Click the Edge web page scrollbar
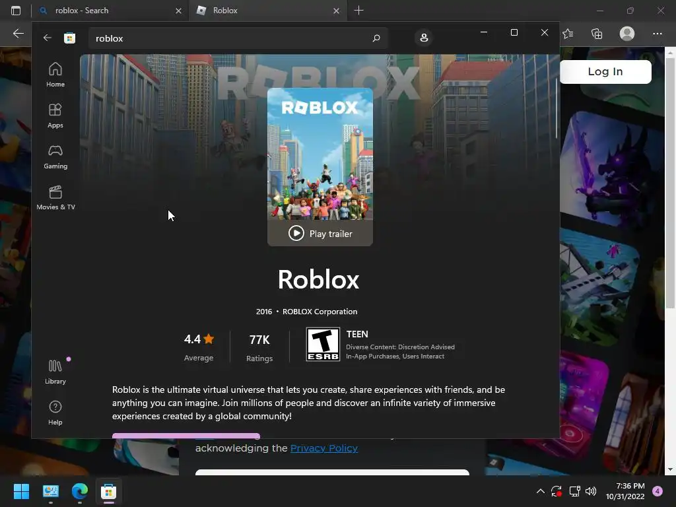 point(670,184)
